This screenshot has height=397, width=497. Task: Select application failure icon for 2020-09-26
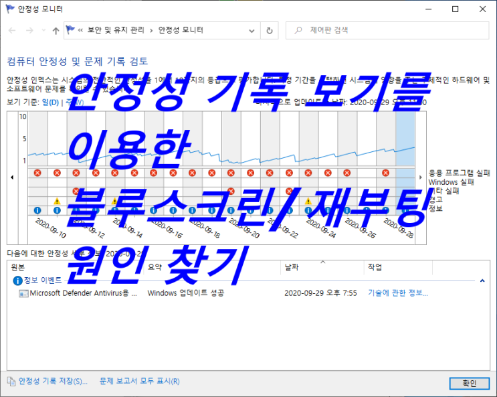pyautogui.click(x=347, y=173)
